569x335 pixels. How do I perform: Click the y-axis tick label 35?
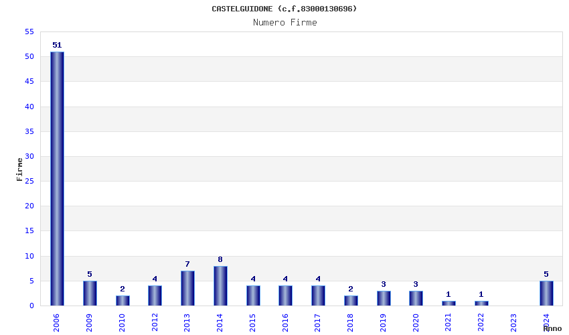coord(29,131)
